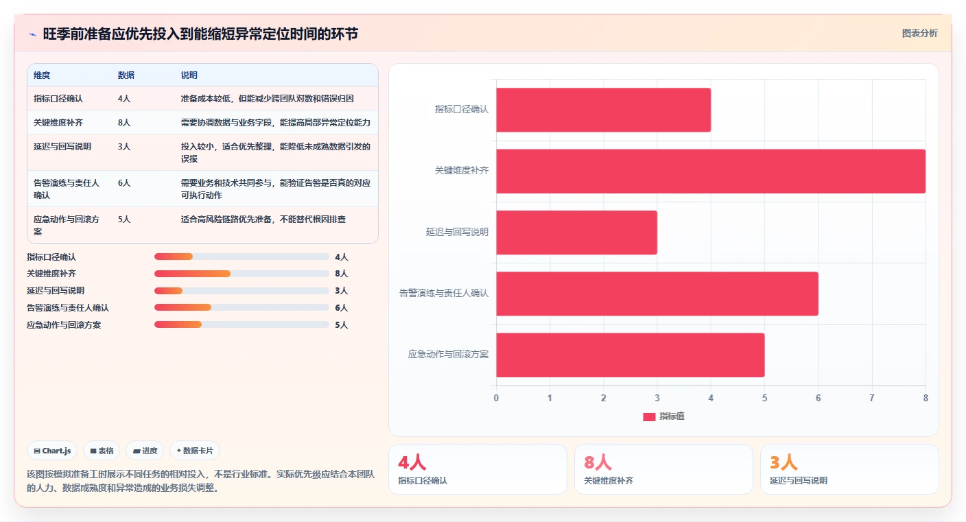This screenshot has height=522, width=966.
Task: Click the chart bar for 应急动作与回滚方案
Action: [631, 355]
